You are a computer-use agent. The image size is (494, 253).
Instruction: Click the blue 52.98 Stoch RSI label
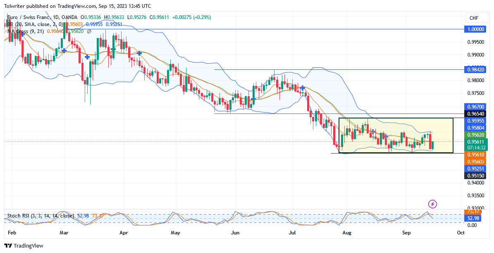coord(472,218)
